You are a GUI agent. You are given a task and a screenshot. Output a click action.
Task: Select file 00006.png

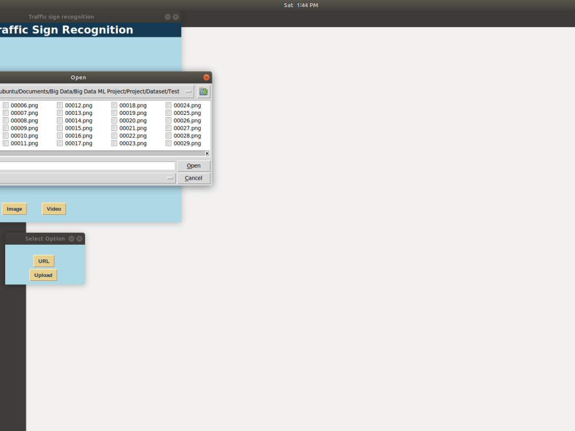click(21, 106)
